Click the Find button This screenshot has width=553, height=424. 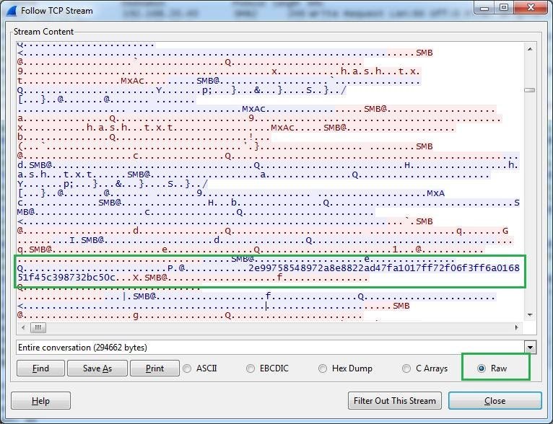(x=40, y=368)
